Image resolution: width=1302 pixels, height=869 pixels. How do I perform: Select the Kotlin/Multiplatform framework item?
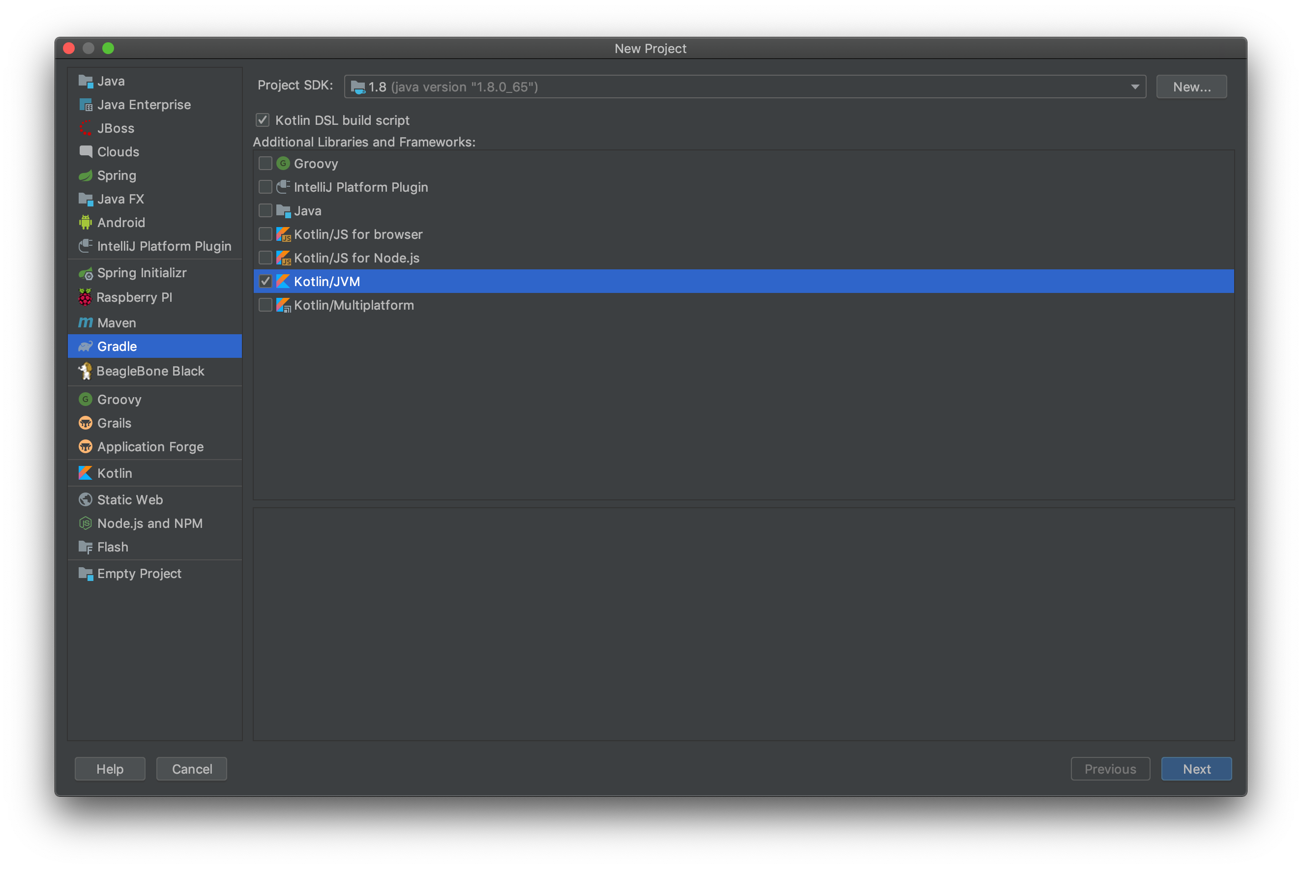[353, 305]
